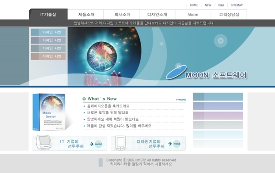Image resolution: width=275 pixels, height=173 pixels.
Task: Click the computer monitor icon
Action: [x=44, y=142]
